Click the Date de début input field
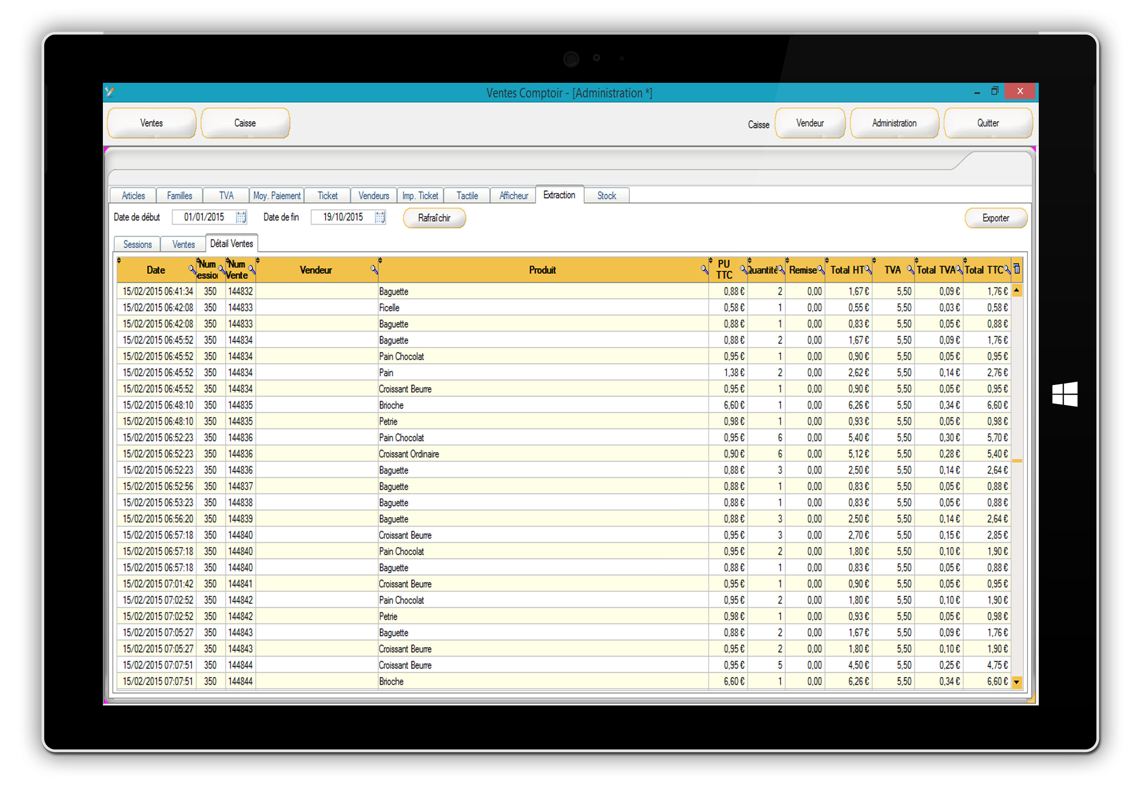The height and width of the screenshot is (796, 1138). pyautogui.click(x=204, y=217)
